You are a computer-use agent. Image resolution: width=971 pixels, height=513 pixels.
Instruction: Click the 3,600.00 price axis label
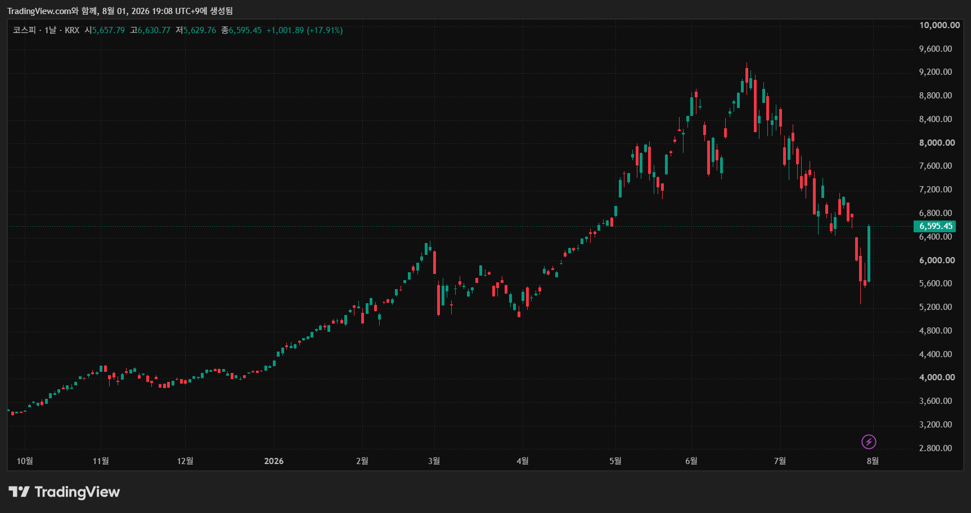tap(936, 401)
